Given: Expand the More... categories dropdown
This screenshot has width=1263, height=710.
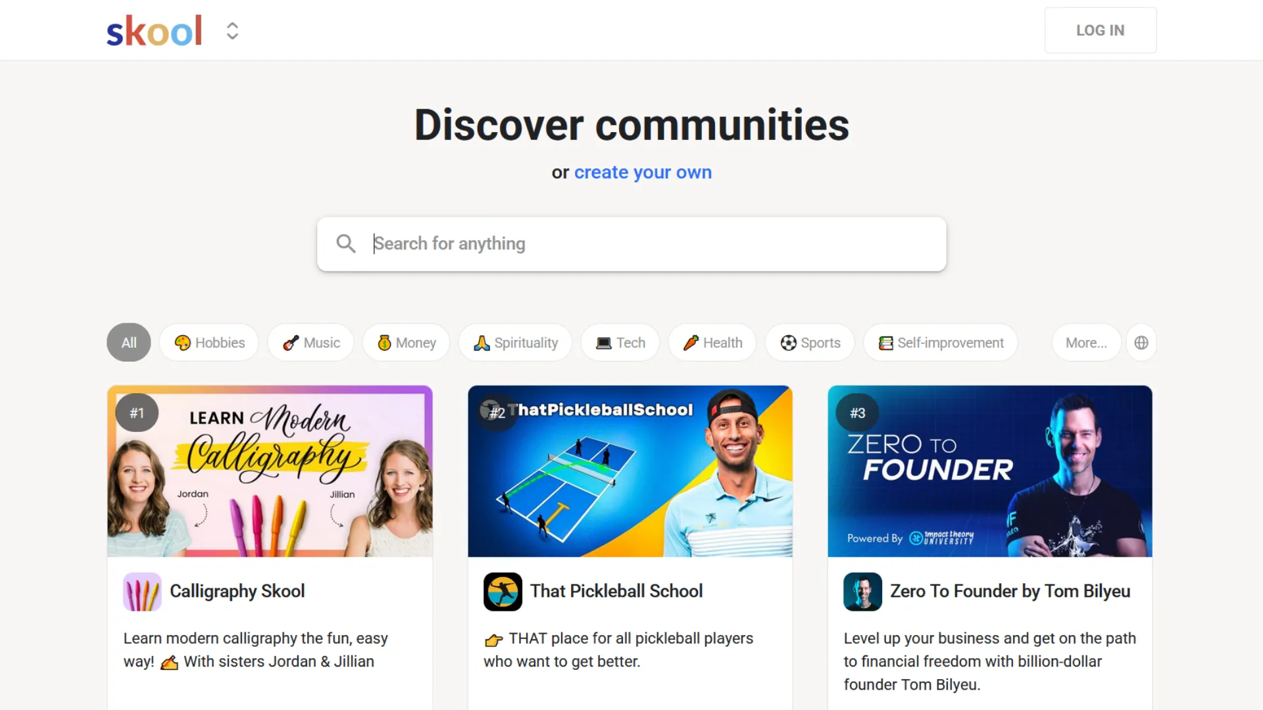Looking at the screenshot, I should pyautogui.click(x=1086, y=343).
